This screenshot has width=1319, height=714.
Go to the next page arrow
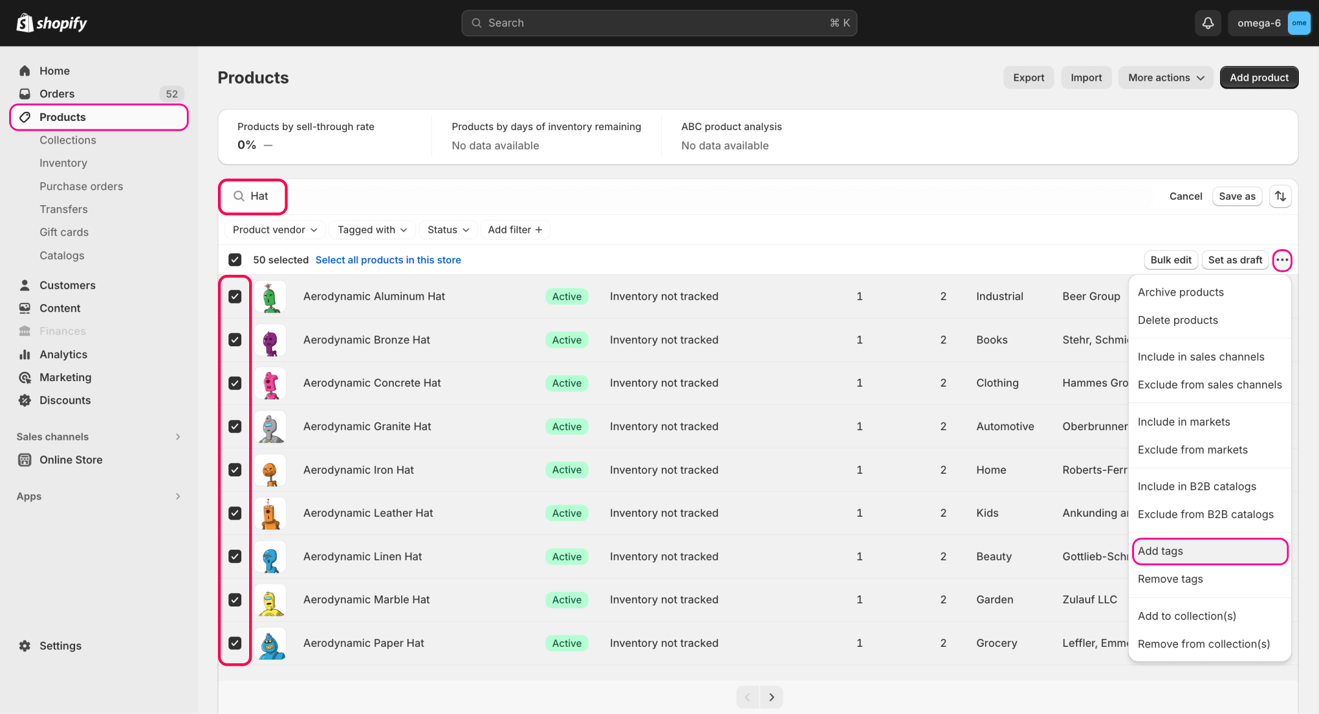click(x=771, y=697)
